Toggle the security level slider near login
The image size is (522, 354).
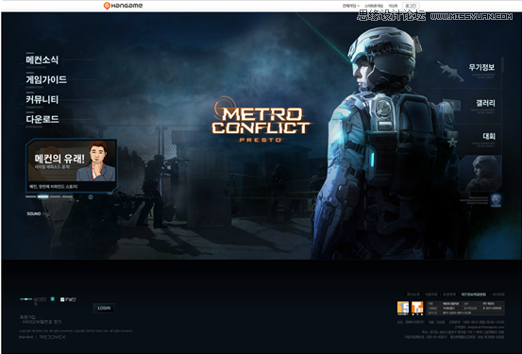click(x=26, y=299)
